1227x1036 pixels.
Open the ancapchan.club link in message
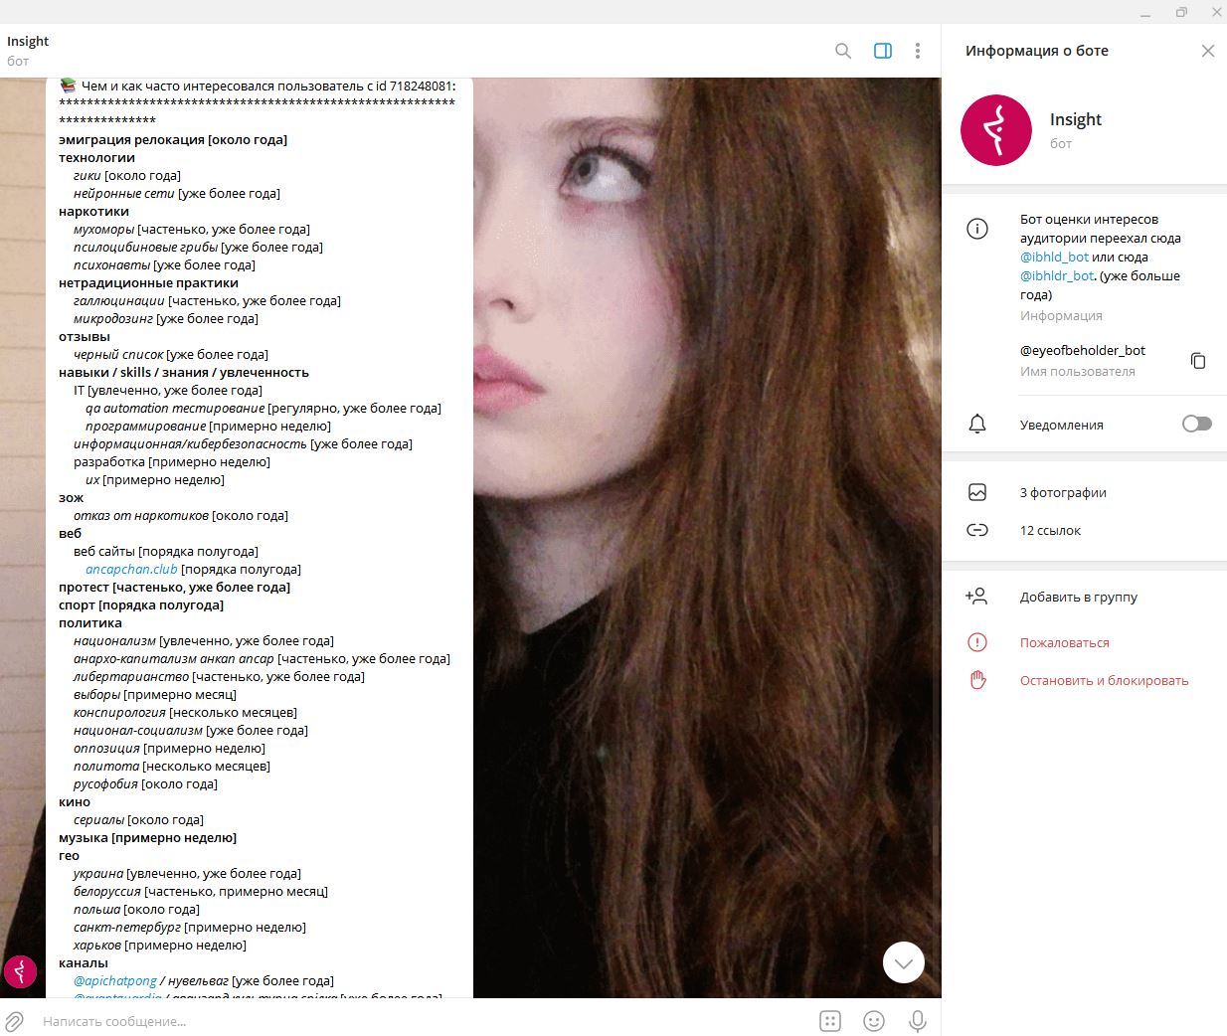131,570
